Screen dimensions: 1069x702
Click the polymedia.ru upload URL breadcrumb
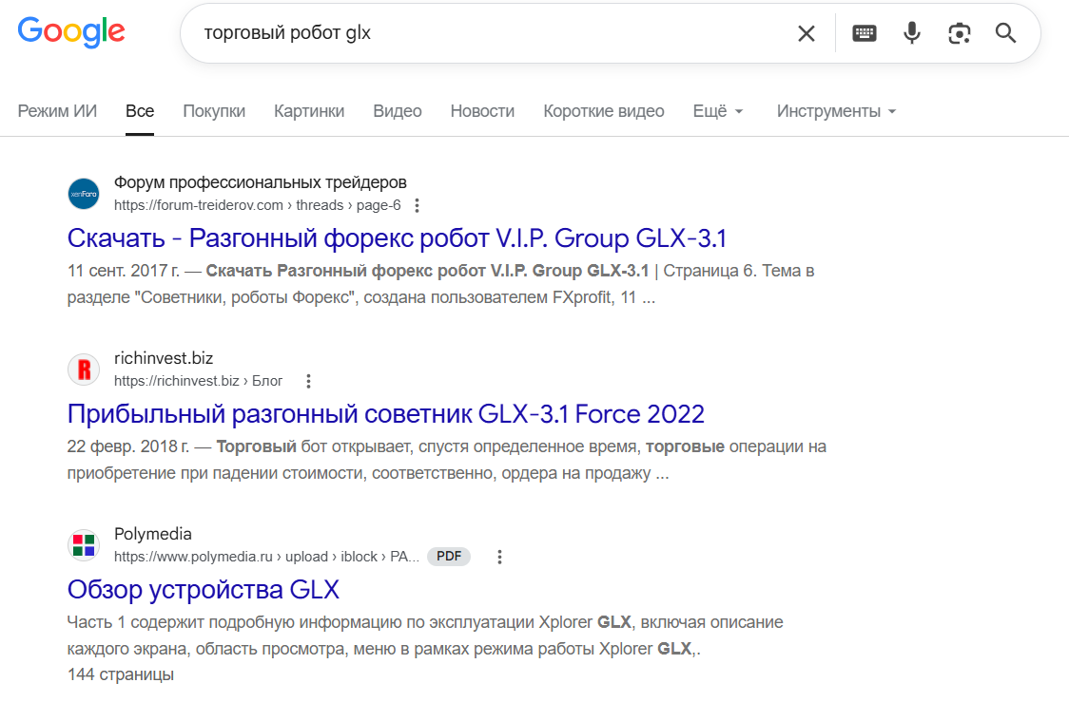(266, 557)
